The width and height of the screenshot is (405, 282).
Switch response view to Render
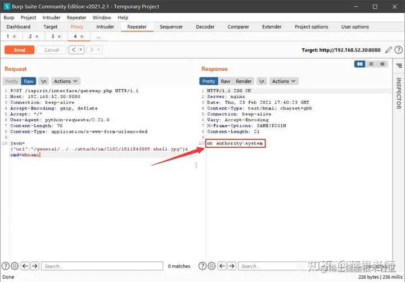(244, 81)
